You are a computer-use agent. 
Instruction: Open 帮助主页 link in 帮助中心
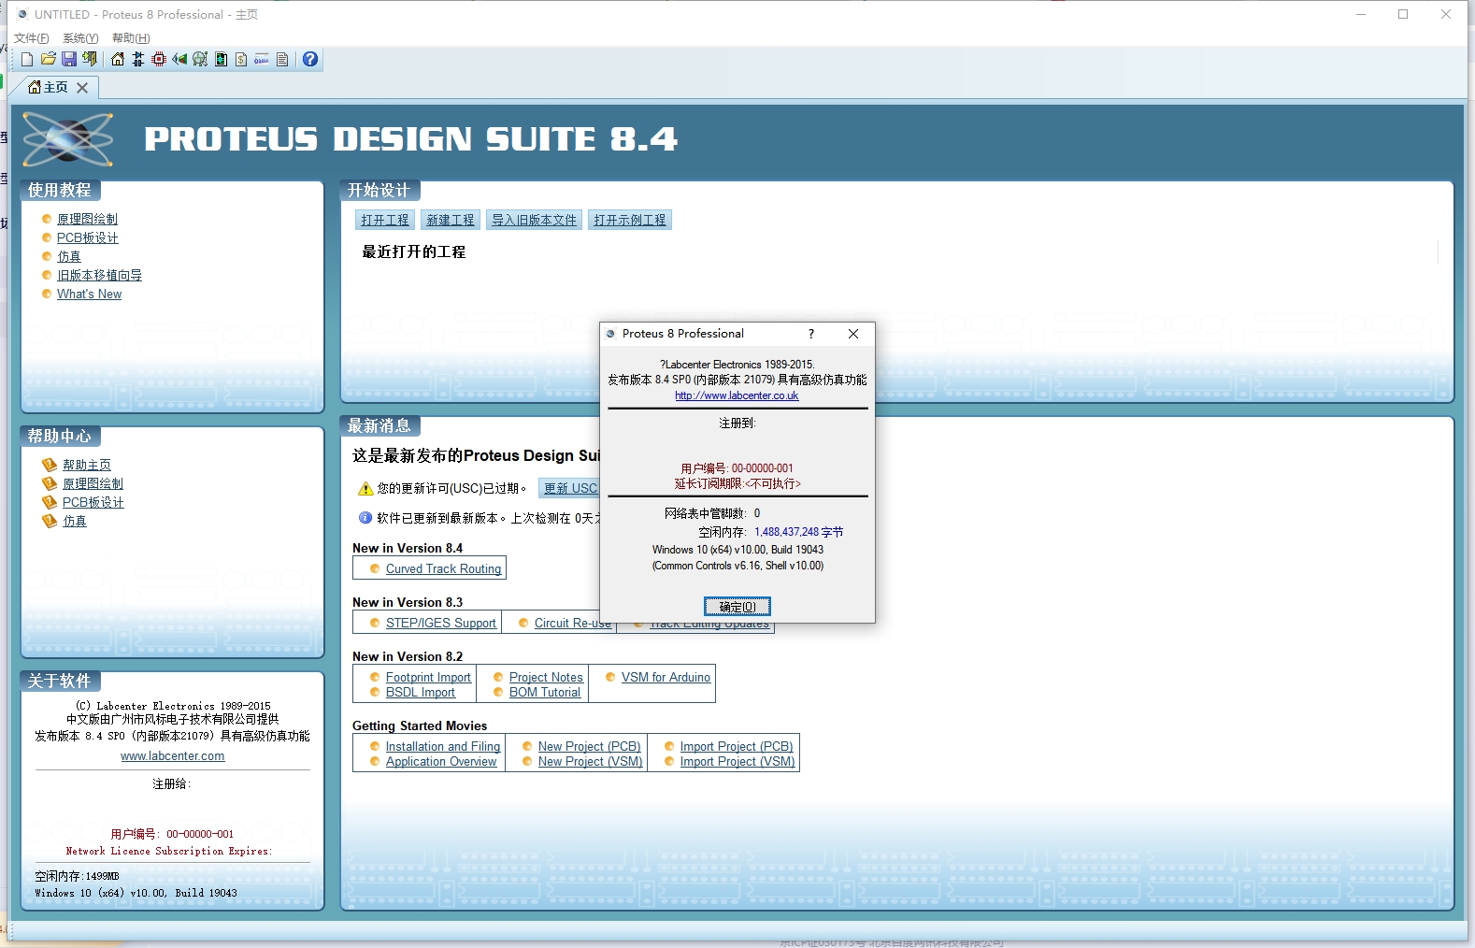[x=87, y=465]
